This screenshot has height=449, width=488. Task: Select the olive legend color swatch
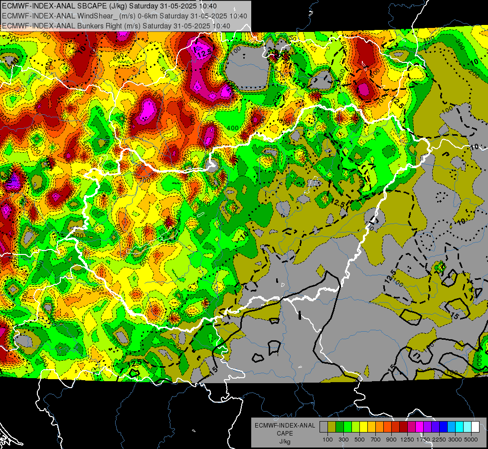[332, 427]
